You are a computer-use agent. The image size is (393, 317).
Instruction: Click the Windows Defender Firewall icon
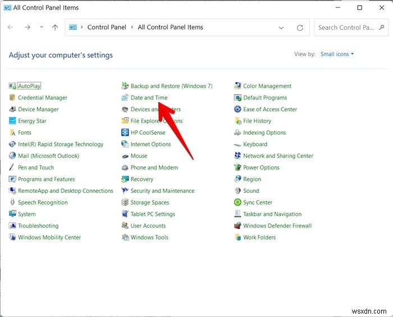tap(237, 225)
